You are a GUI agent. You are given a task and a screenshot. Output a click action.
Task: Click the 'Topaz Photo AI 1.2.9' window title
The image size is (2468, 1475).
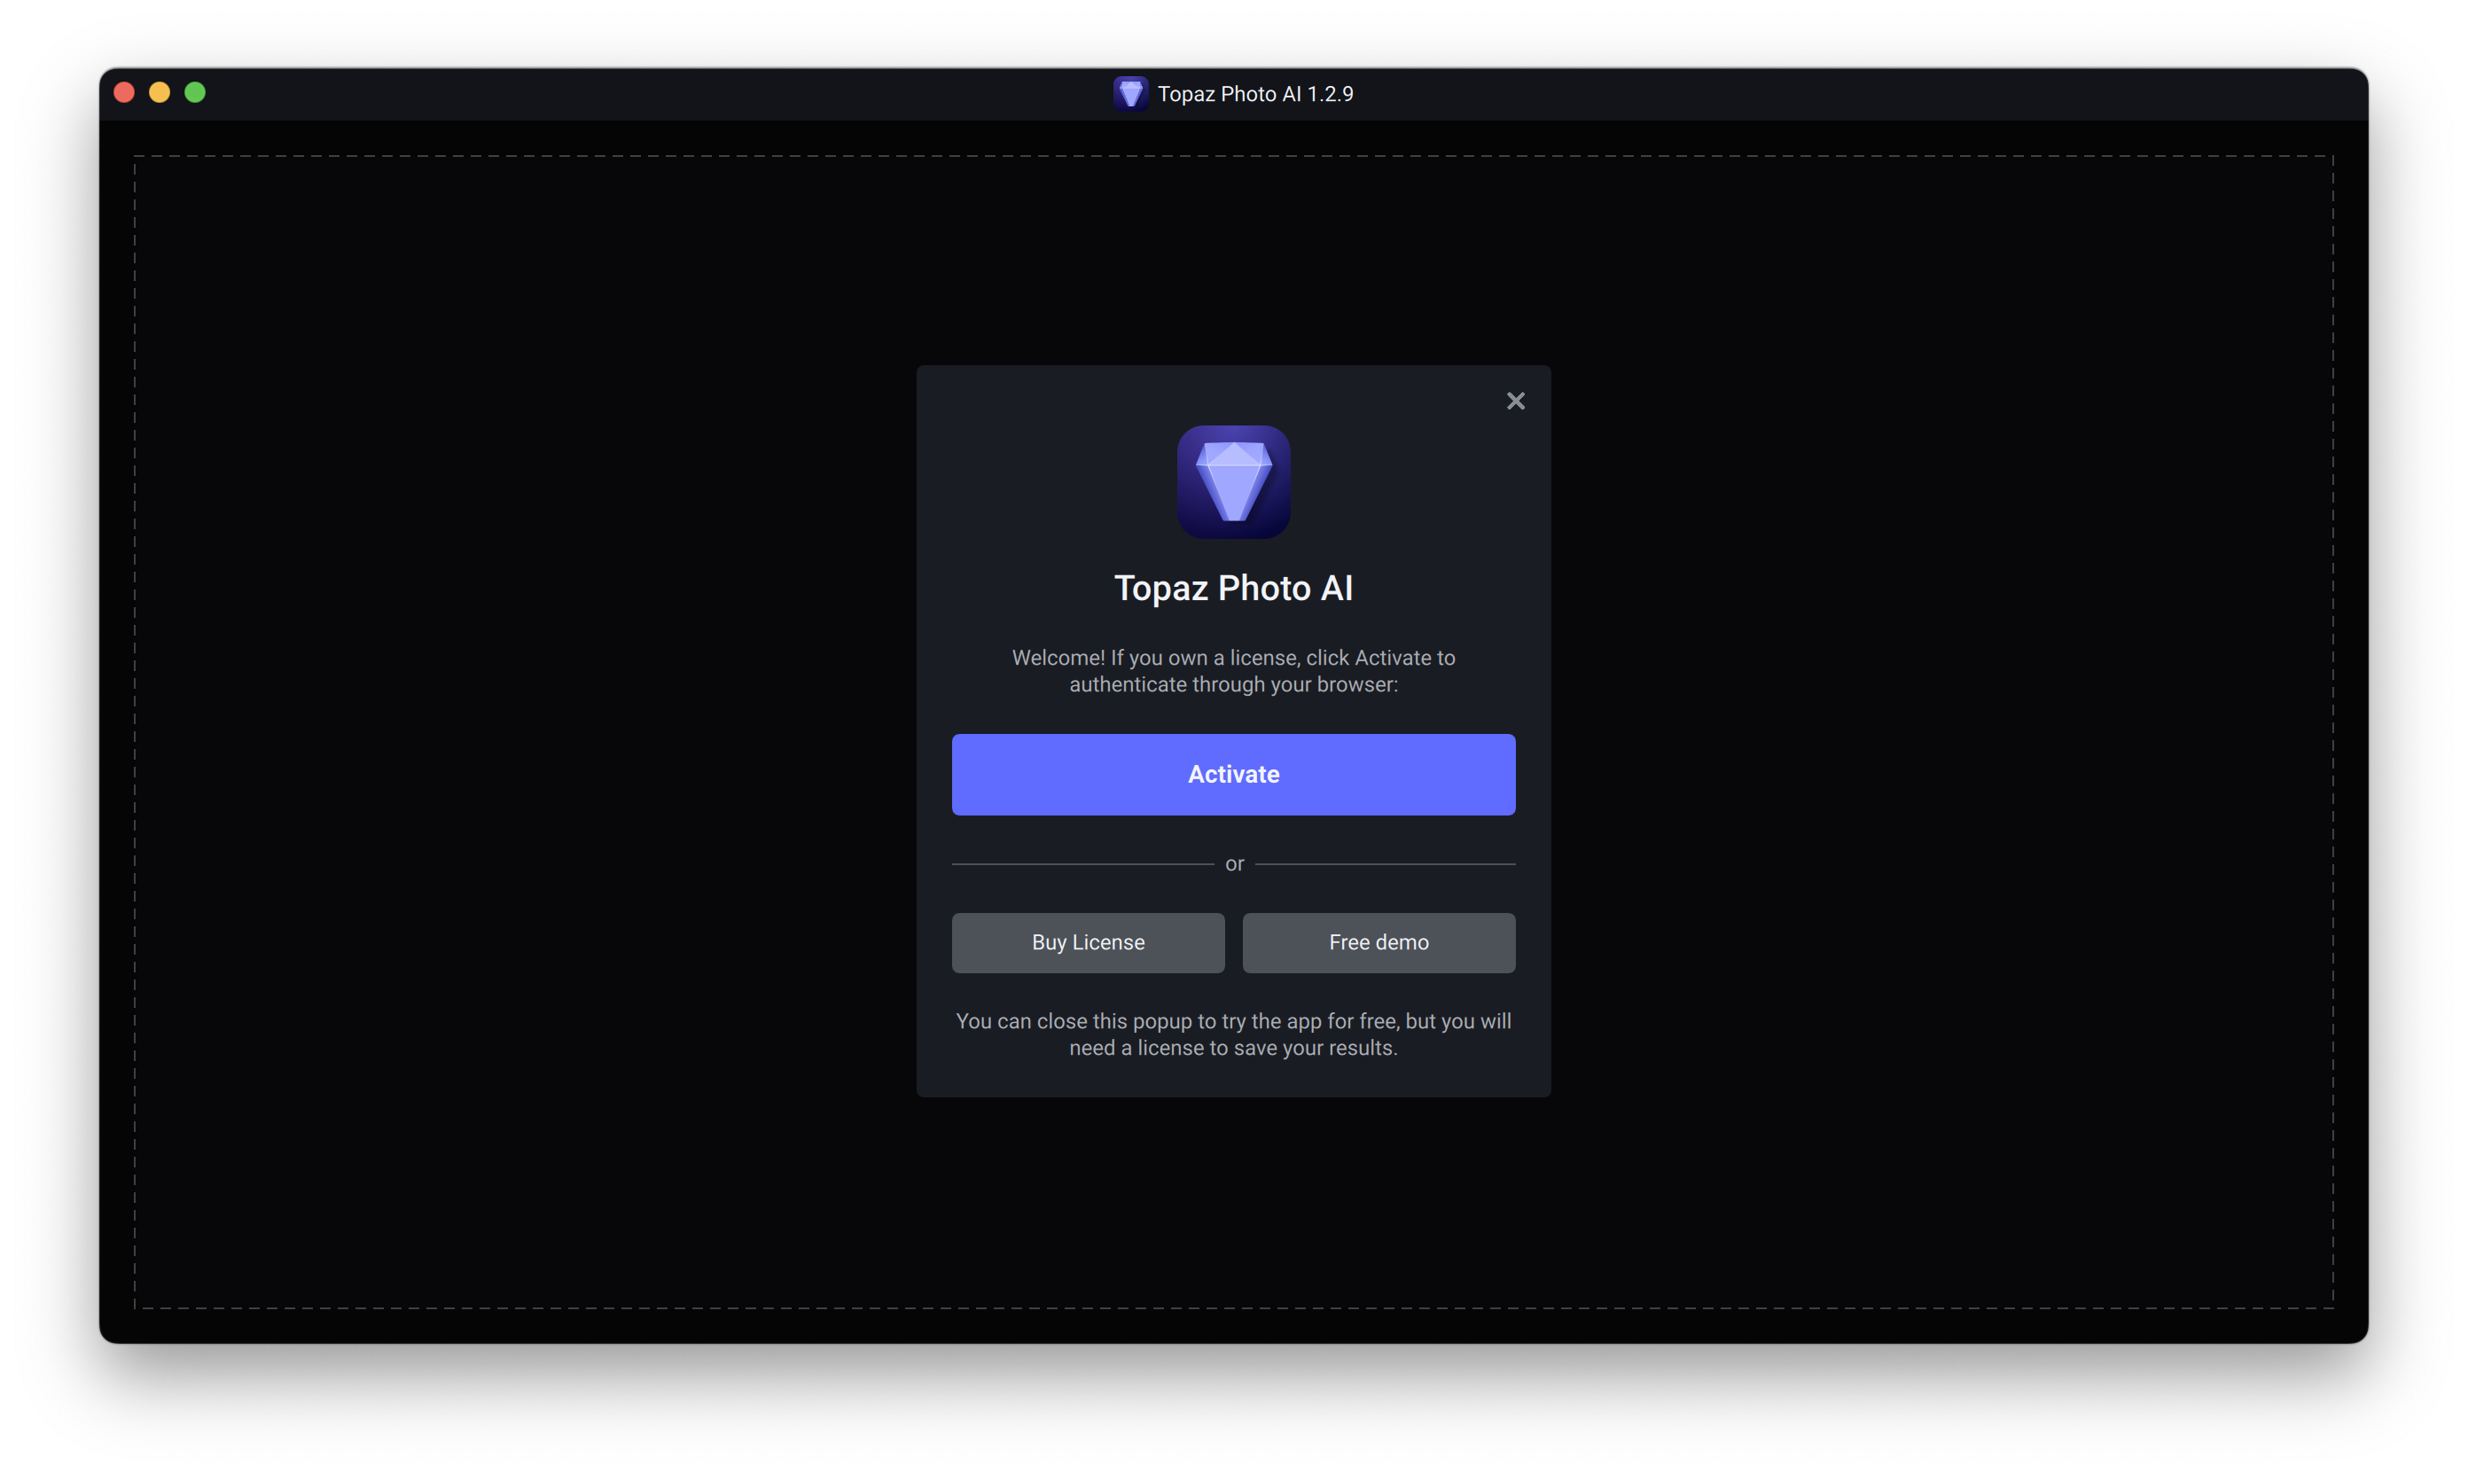point(1254,95)
